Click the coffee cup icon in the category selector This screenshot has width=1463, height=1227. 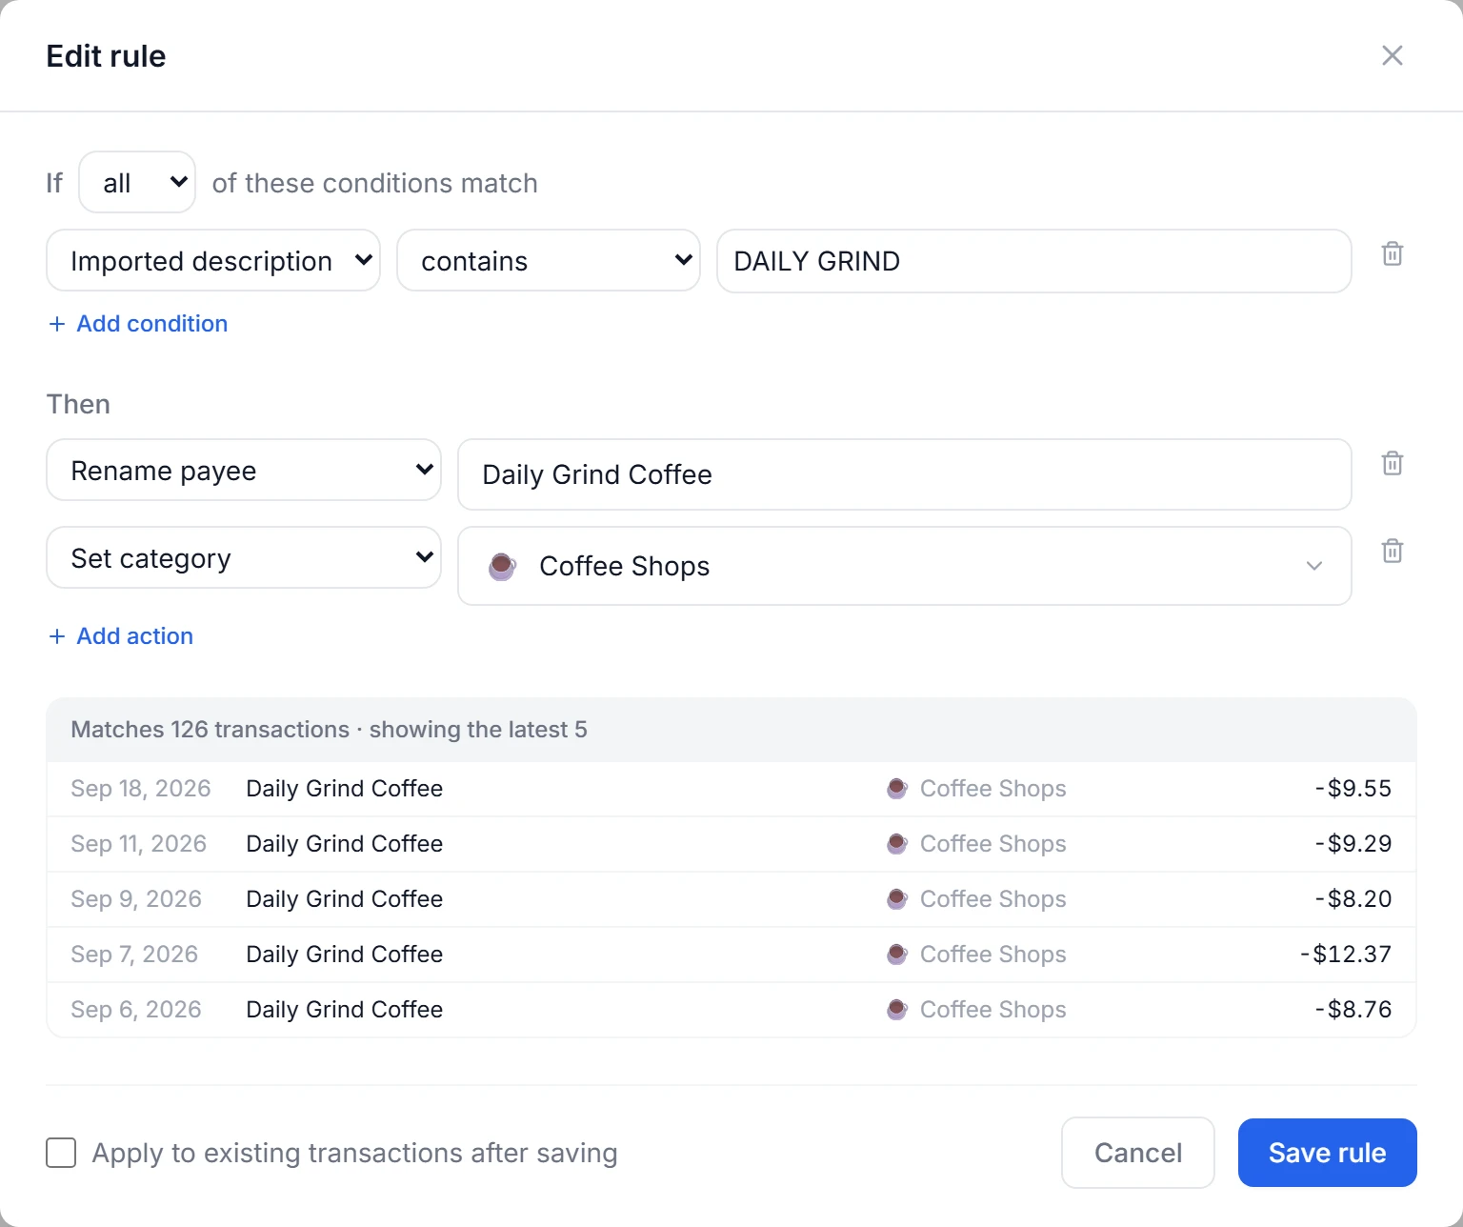(502, 566)
